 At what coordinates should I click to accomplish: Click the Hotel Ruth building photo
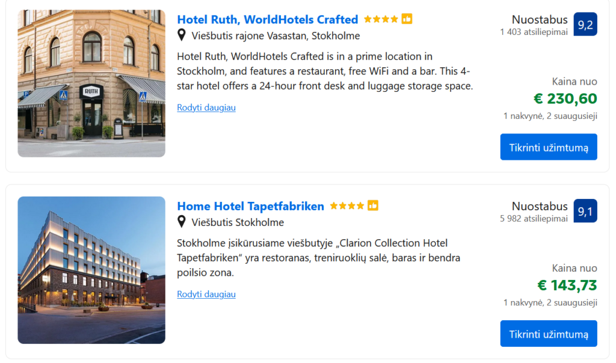click(91, 84)
